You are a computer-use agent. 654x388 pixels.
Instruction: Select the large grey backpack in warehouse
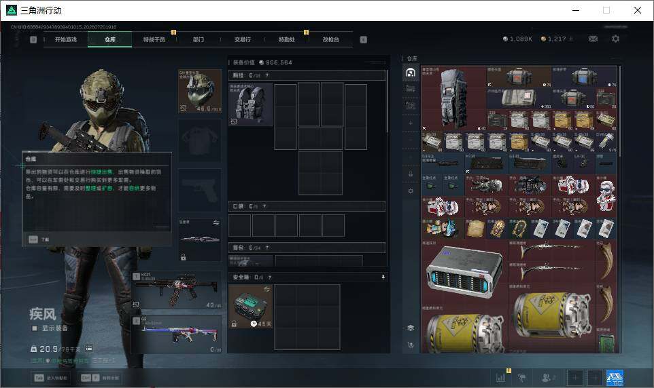(x=454, y=98)
